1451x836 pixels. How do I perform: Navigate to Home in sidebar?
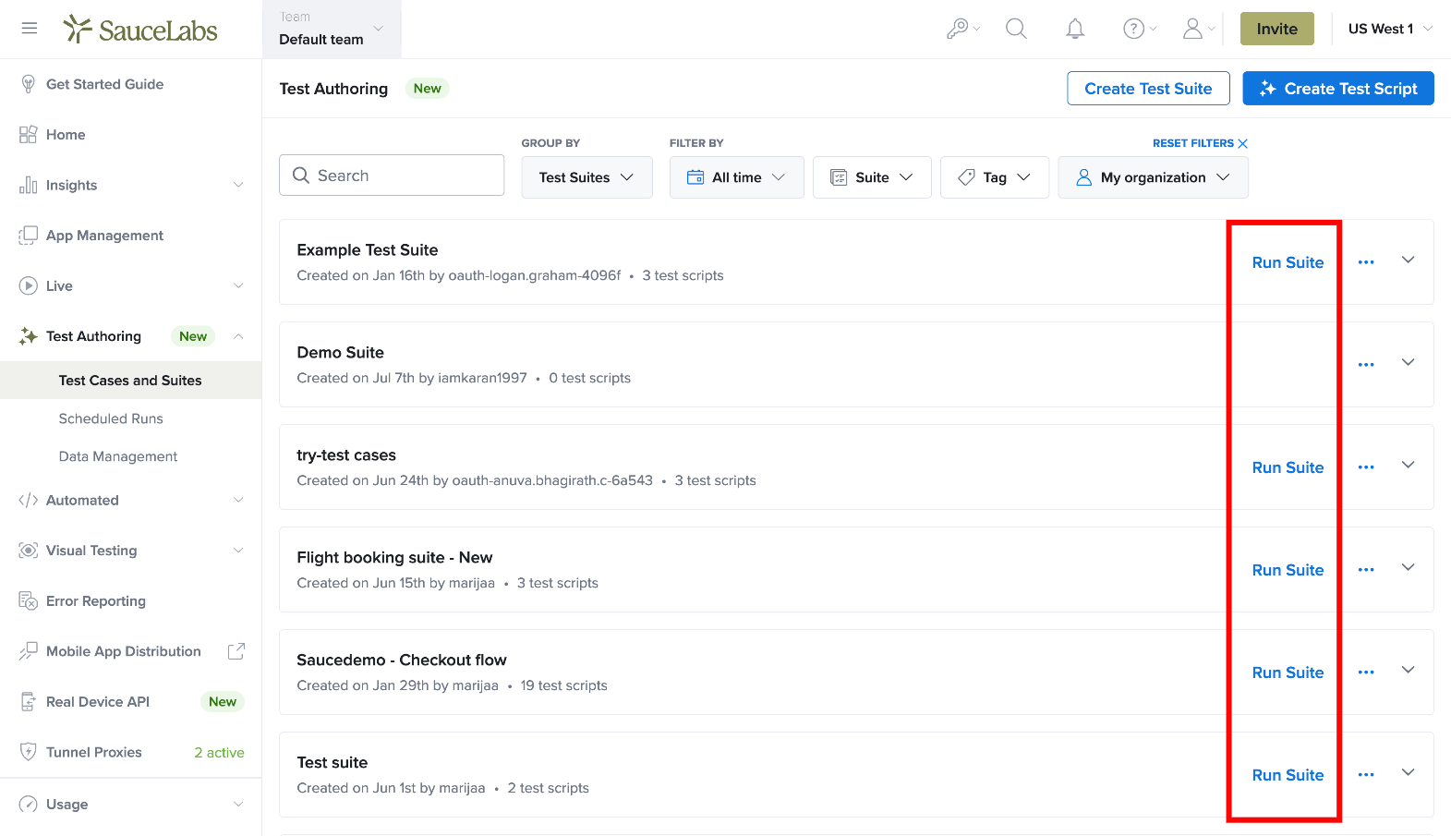(x=66, y=135)
